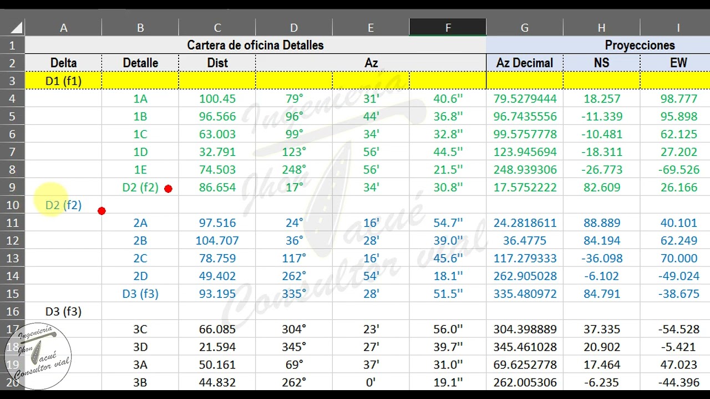Screen dimensions: 710x399
Task: Select column D header
Action: 294,28
